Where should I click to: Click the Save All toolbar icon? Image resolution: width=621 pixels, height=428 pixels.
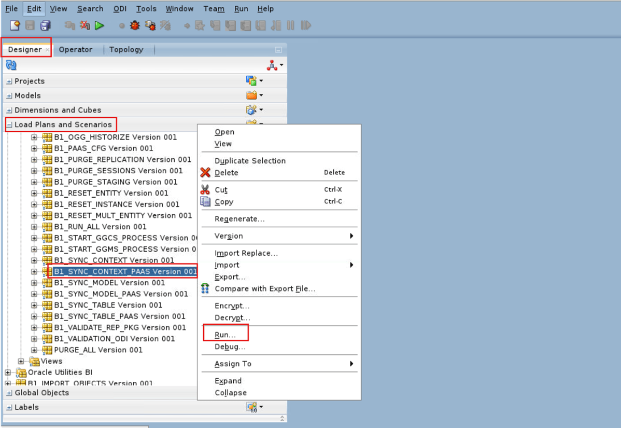click(x=45, y=25)
